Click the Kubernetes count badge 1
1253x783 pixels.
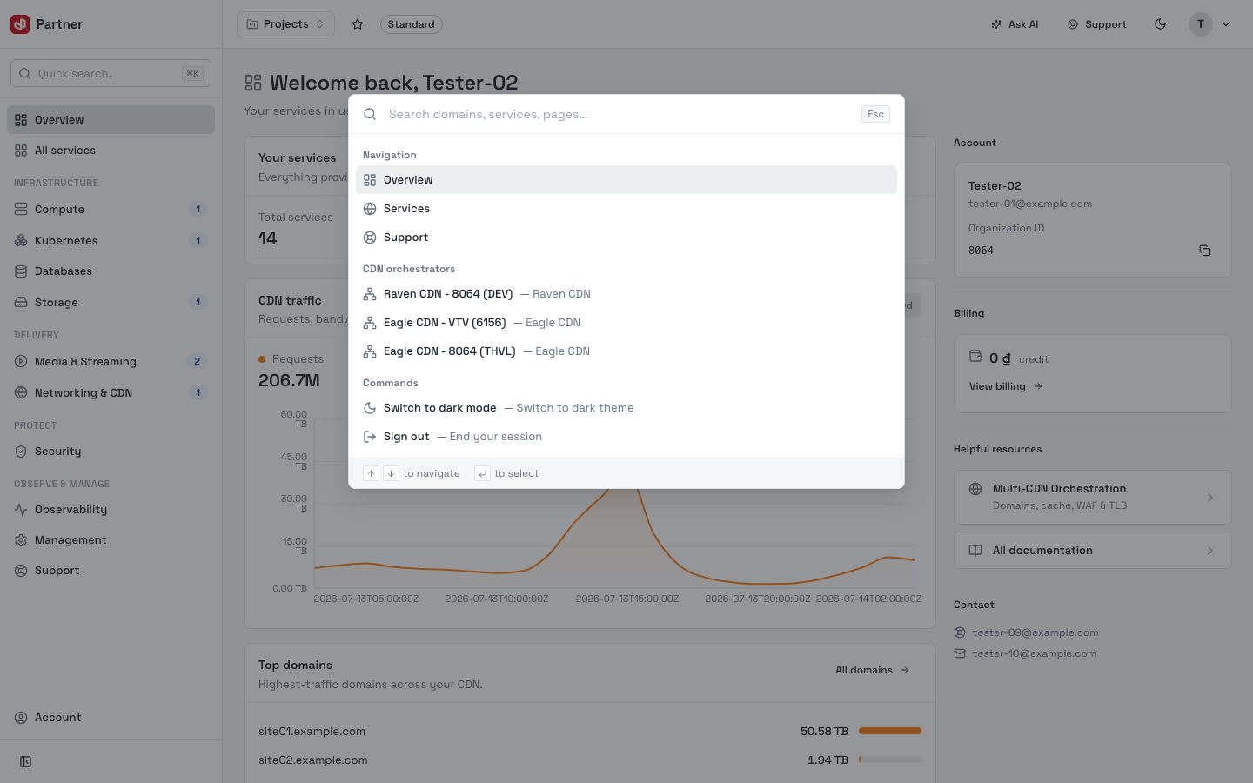(198, 241)
